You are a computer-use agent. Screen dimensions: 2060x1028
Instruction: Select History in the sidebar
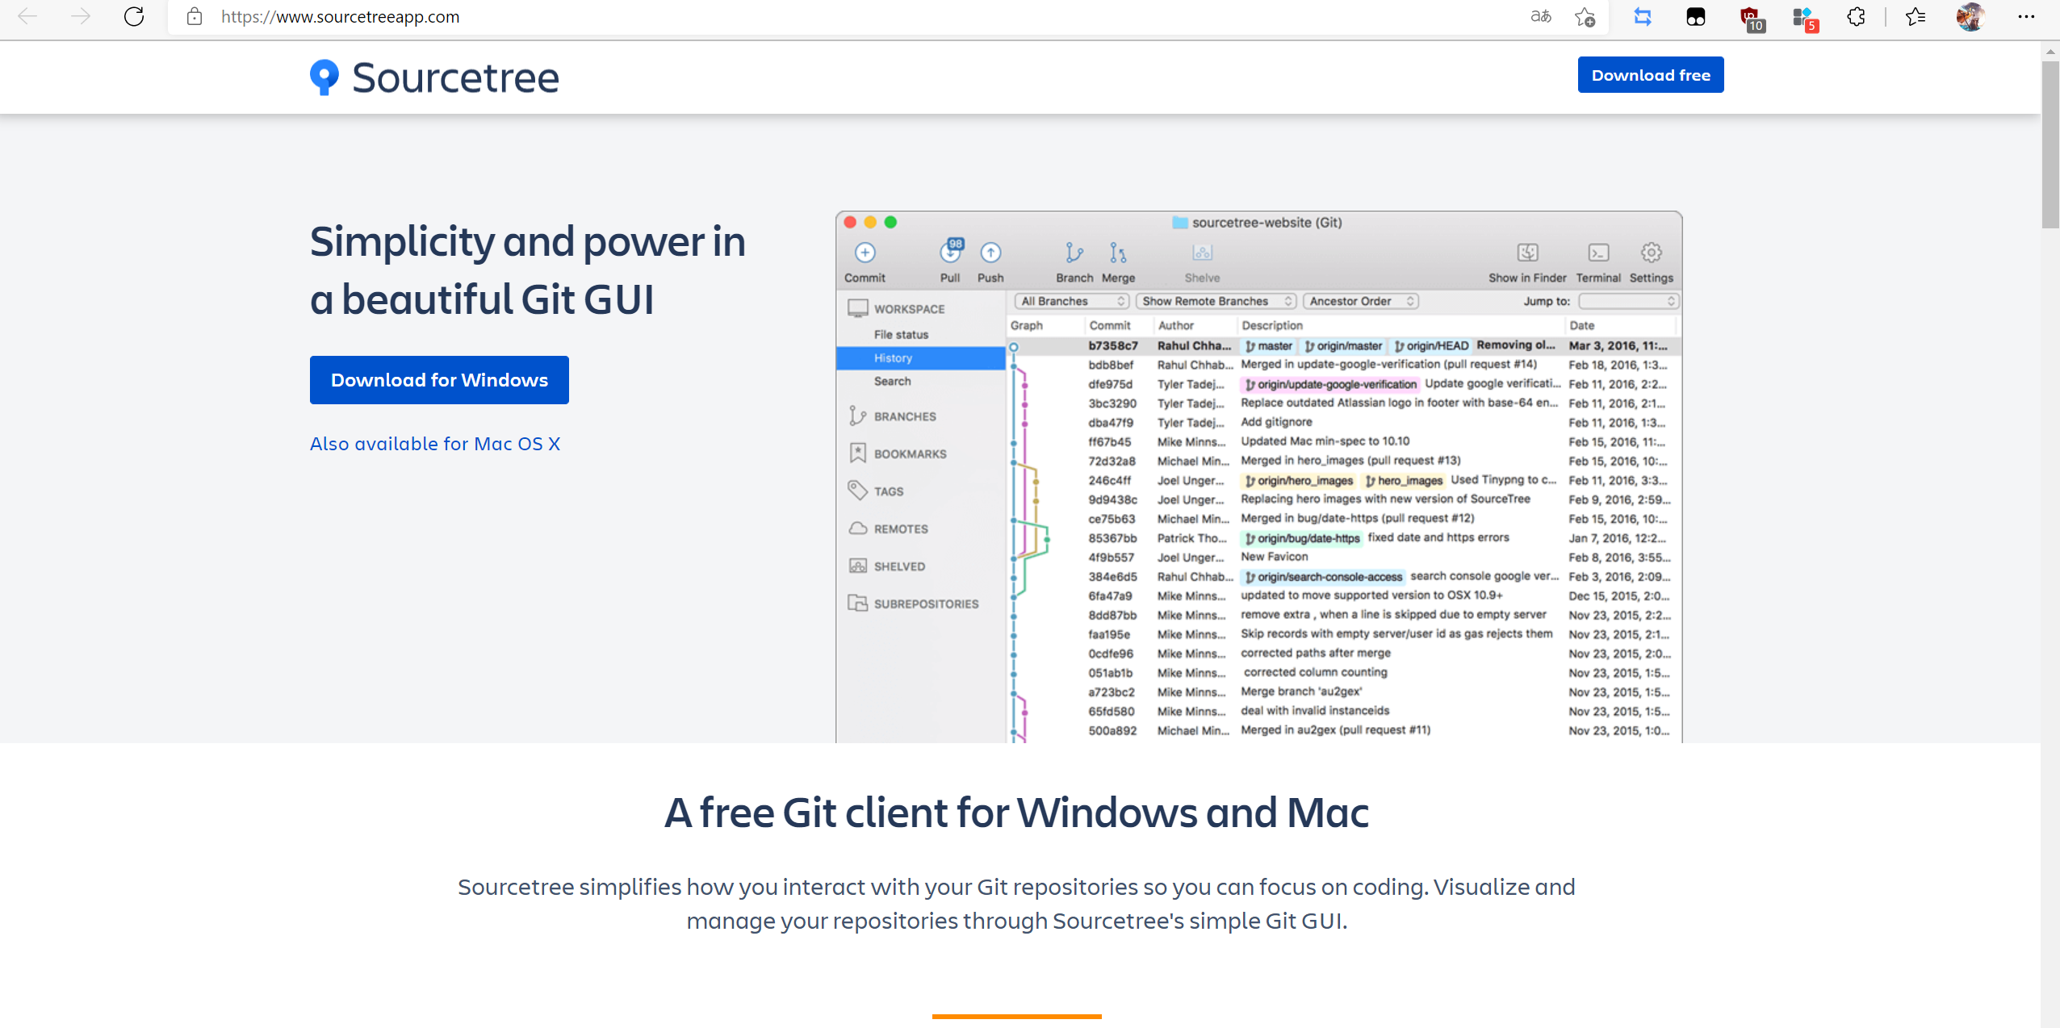pyautogui.click(x=893, y=357)
